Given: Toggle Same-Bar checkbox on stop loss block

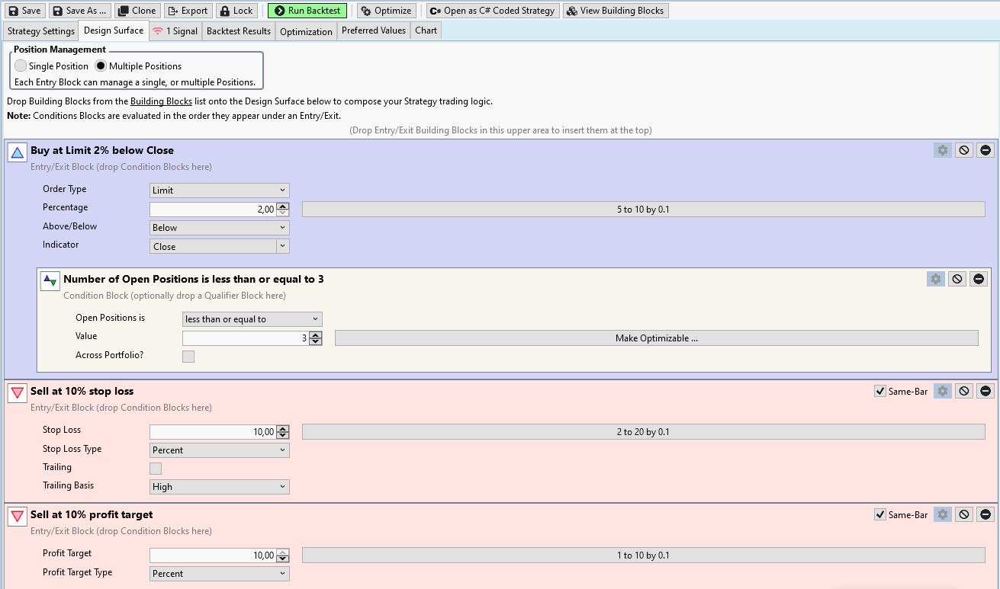Looking at the screenshot, I should pyautogui.click(x=880, y=392).
